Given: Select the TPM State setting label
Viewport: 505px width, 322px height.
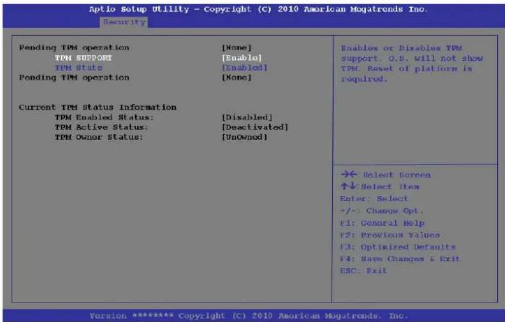Looking at the screenshot, I should tap(78, 68).
